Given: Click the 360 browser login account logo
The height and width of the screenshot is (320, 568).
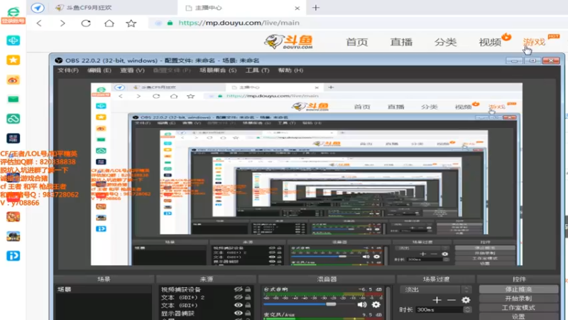Looking at the screenshot, I should (x=13, y=14).
